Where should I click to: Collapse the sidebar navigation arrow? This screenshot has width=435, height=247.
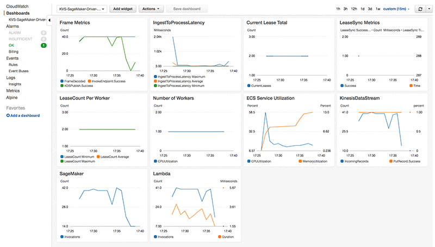pos(49,20)
